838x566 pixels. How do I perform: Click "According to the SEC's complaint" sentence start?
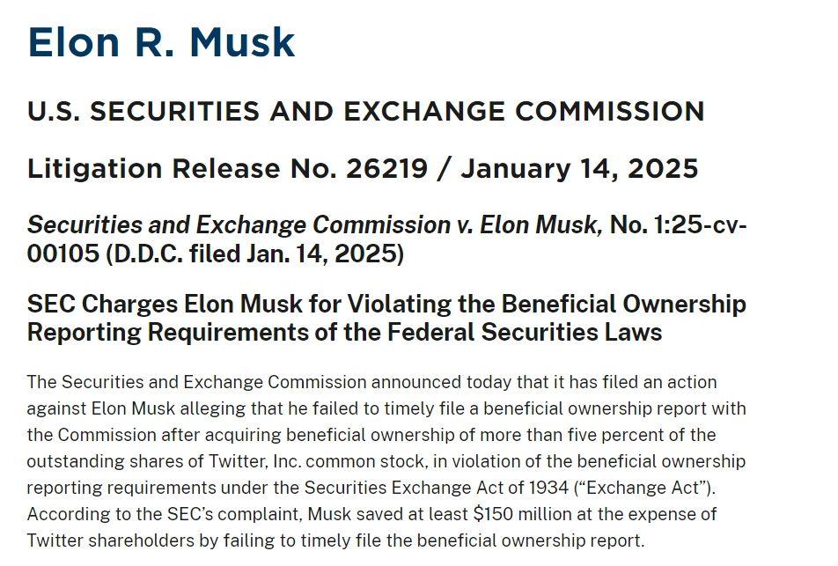(165, 513)
